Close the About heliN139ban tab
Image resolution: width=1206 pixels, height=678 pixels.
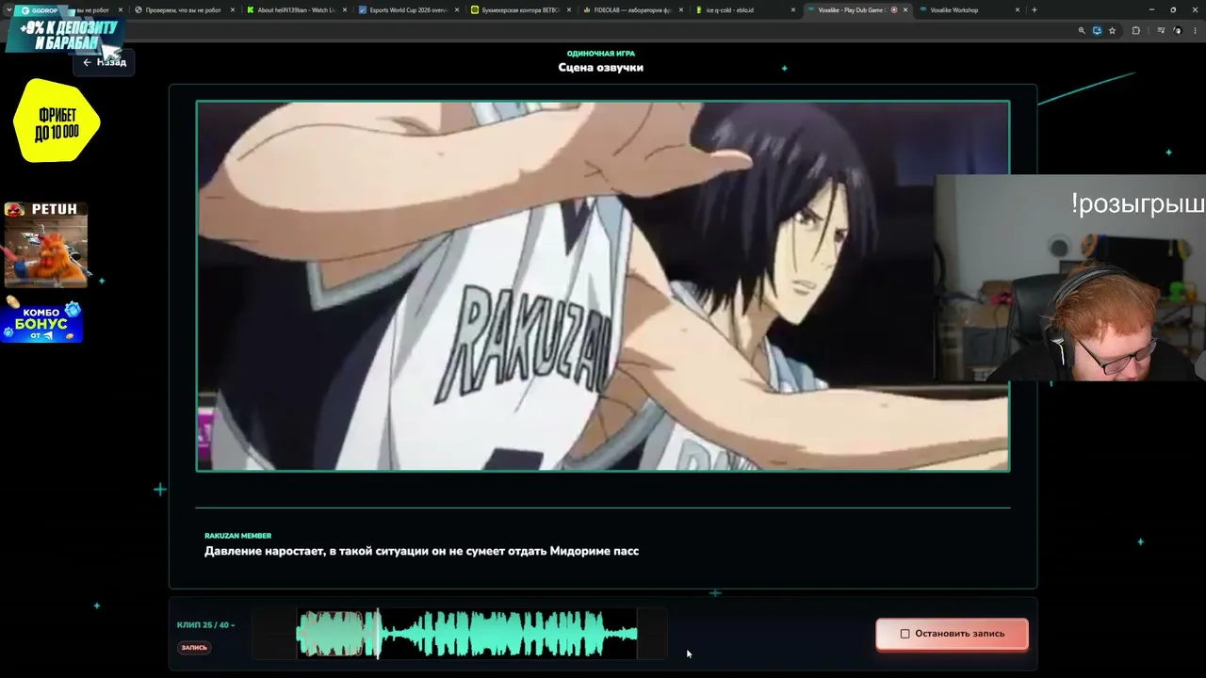tap(344, 10)
